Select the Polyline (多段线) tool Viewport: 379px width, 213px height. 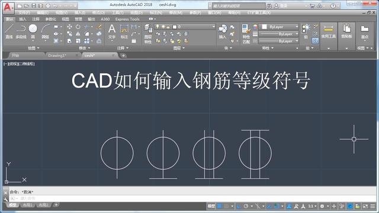21,31
